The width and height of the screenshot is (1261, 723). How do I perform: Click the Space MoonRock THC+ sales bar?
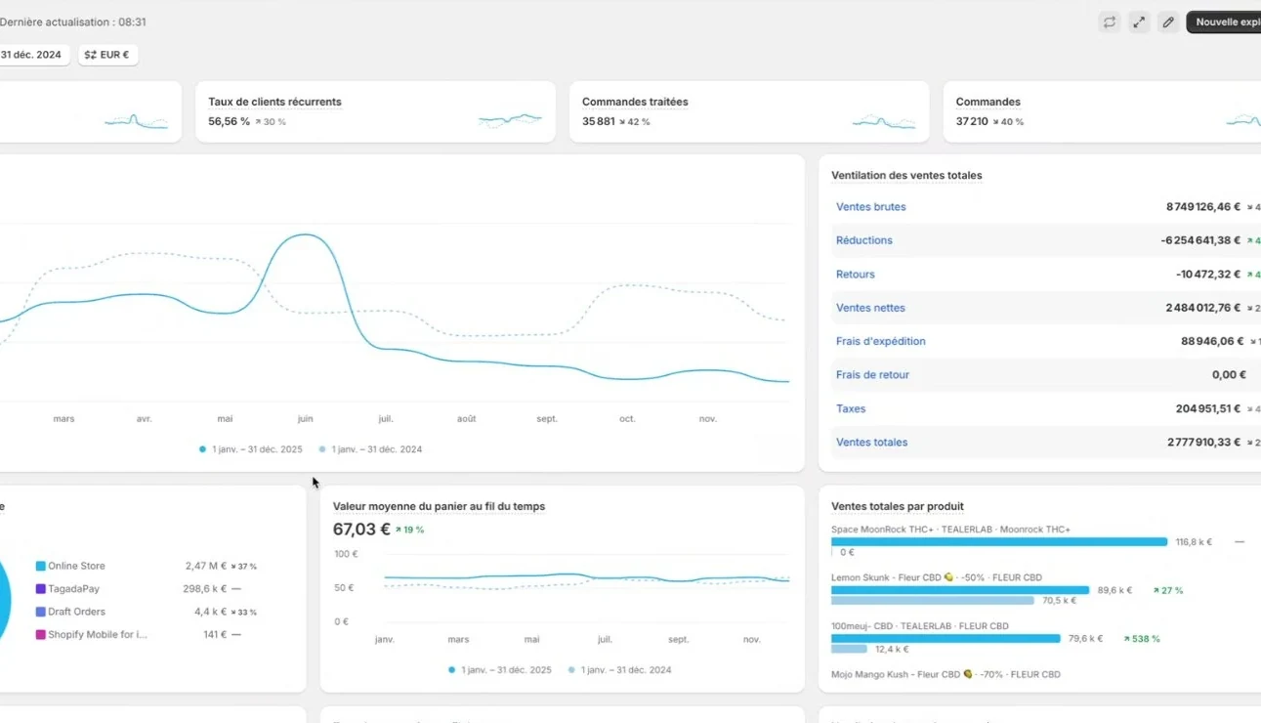click(x=999, y=541)
